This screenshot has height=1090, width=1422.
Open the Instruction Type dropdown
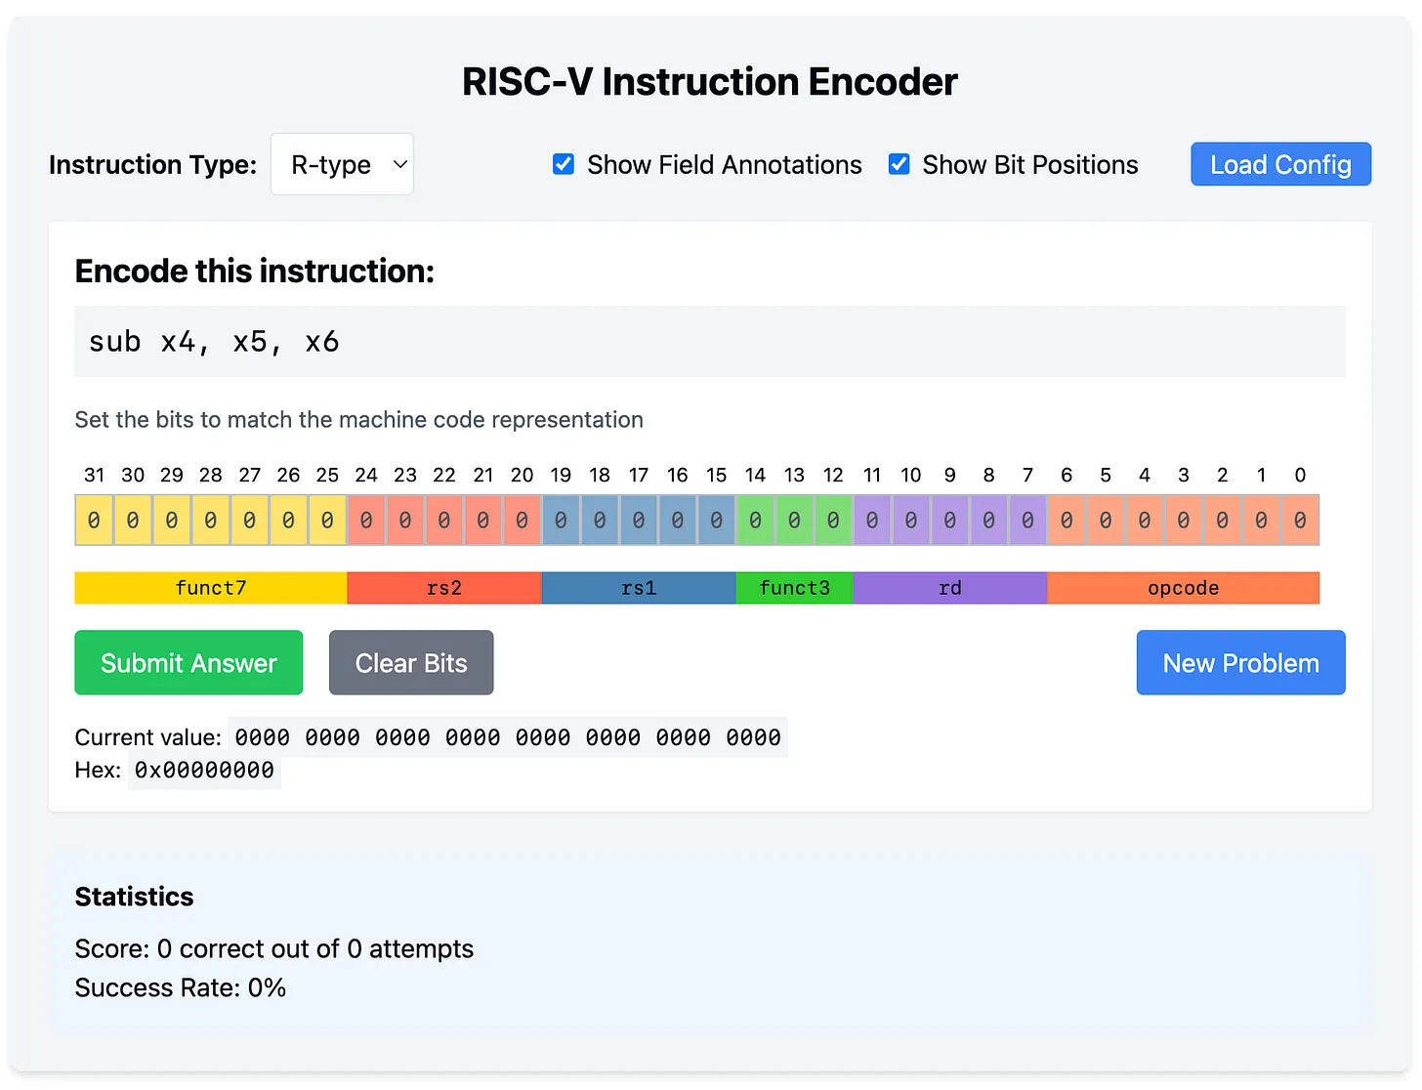tap(342, 164)
